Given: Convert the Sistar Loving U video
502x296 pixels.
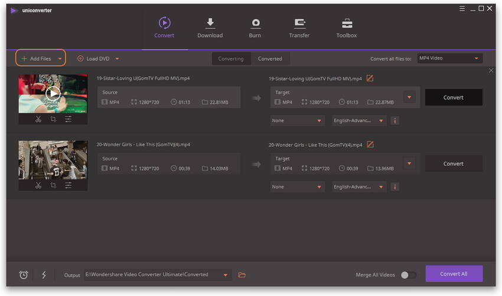Looking at the screenshot, I should (x=454, y=97).
